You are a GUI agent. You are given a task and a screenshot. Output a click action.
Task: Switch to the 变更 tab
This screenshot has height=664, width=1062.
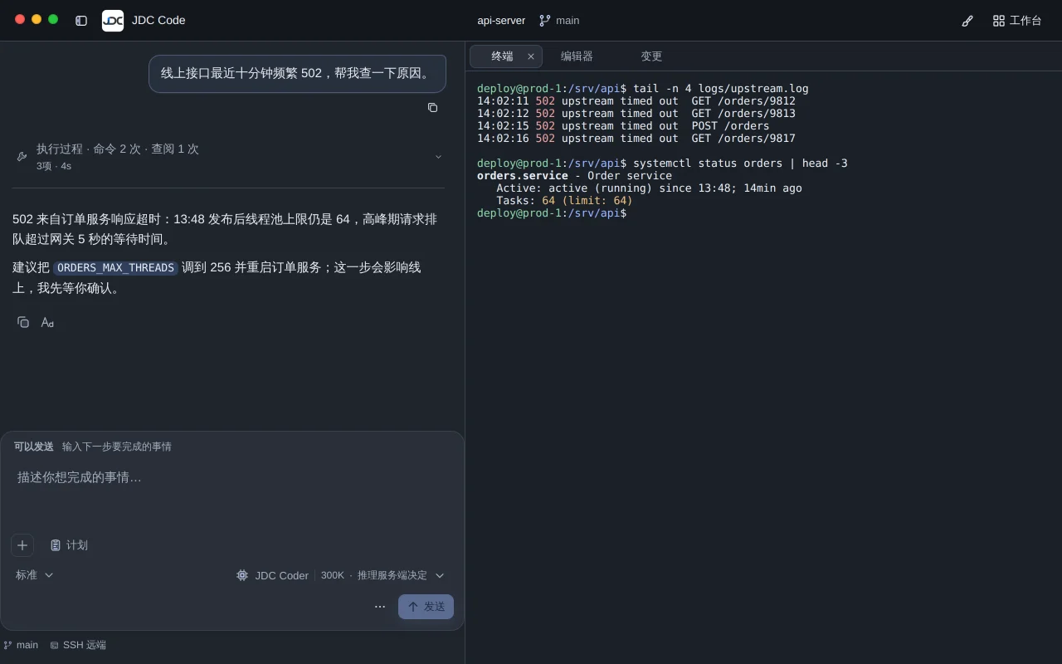click(x=651, y=56)
